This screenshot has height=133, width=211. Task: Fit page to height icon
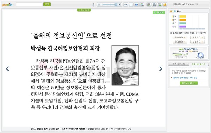pos(131,5)
